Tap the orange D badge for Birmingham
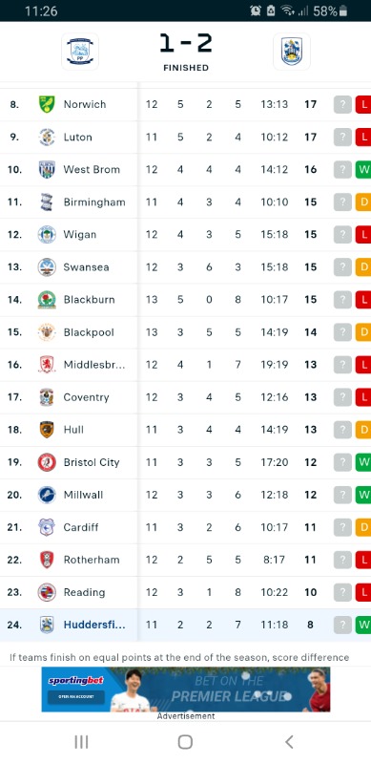The image size is (371, 764). [x=363, y=202]
